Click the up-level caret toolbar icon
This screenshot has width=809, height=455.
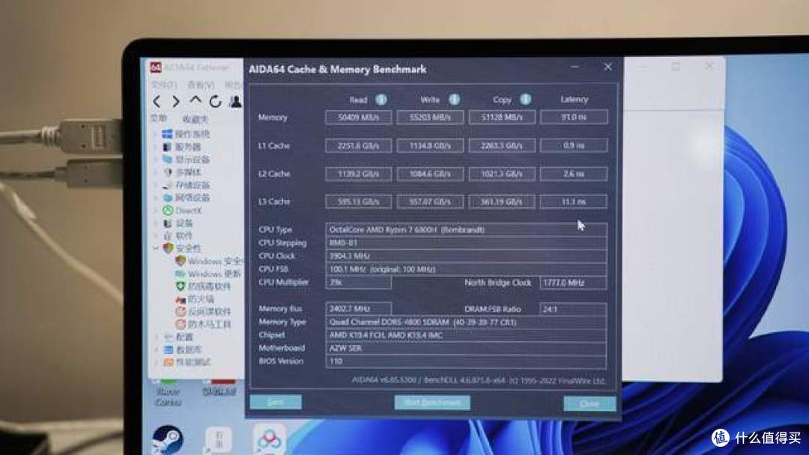pos(196,100)
